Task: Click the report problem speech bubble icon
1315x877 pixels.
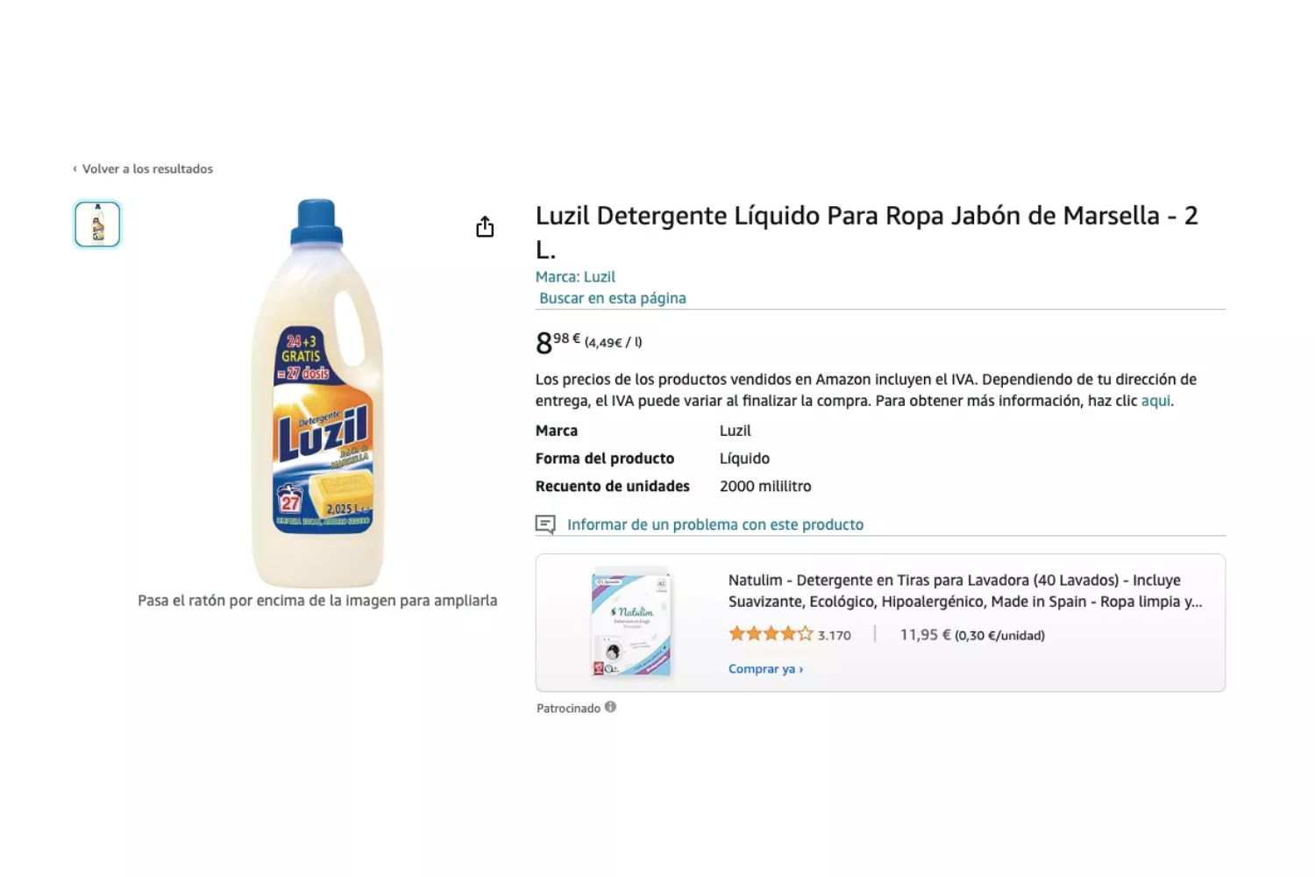Action: click(545, 524)
